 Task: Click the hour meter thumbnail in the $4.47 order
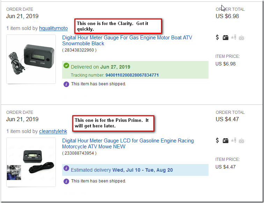31,162
